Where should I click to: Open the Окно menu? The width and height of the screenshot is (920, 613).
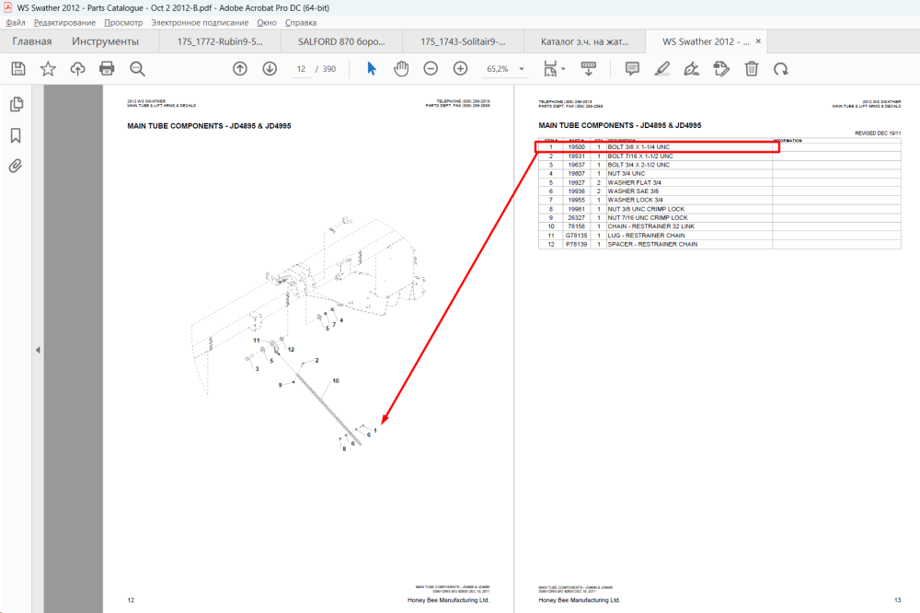tap(267, 22)
